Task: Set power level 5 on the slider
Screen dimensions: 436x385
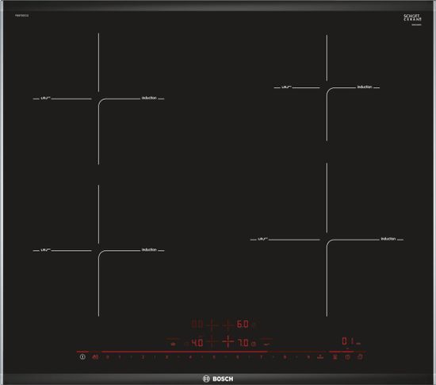Action: click(x=214, y=357)
